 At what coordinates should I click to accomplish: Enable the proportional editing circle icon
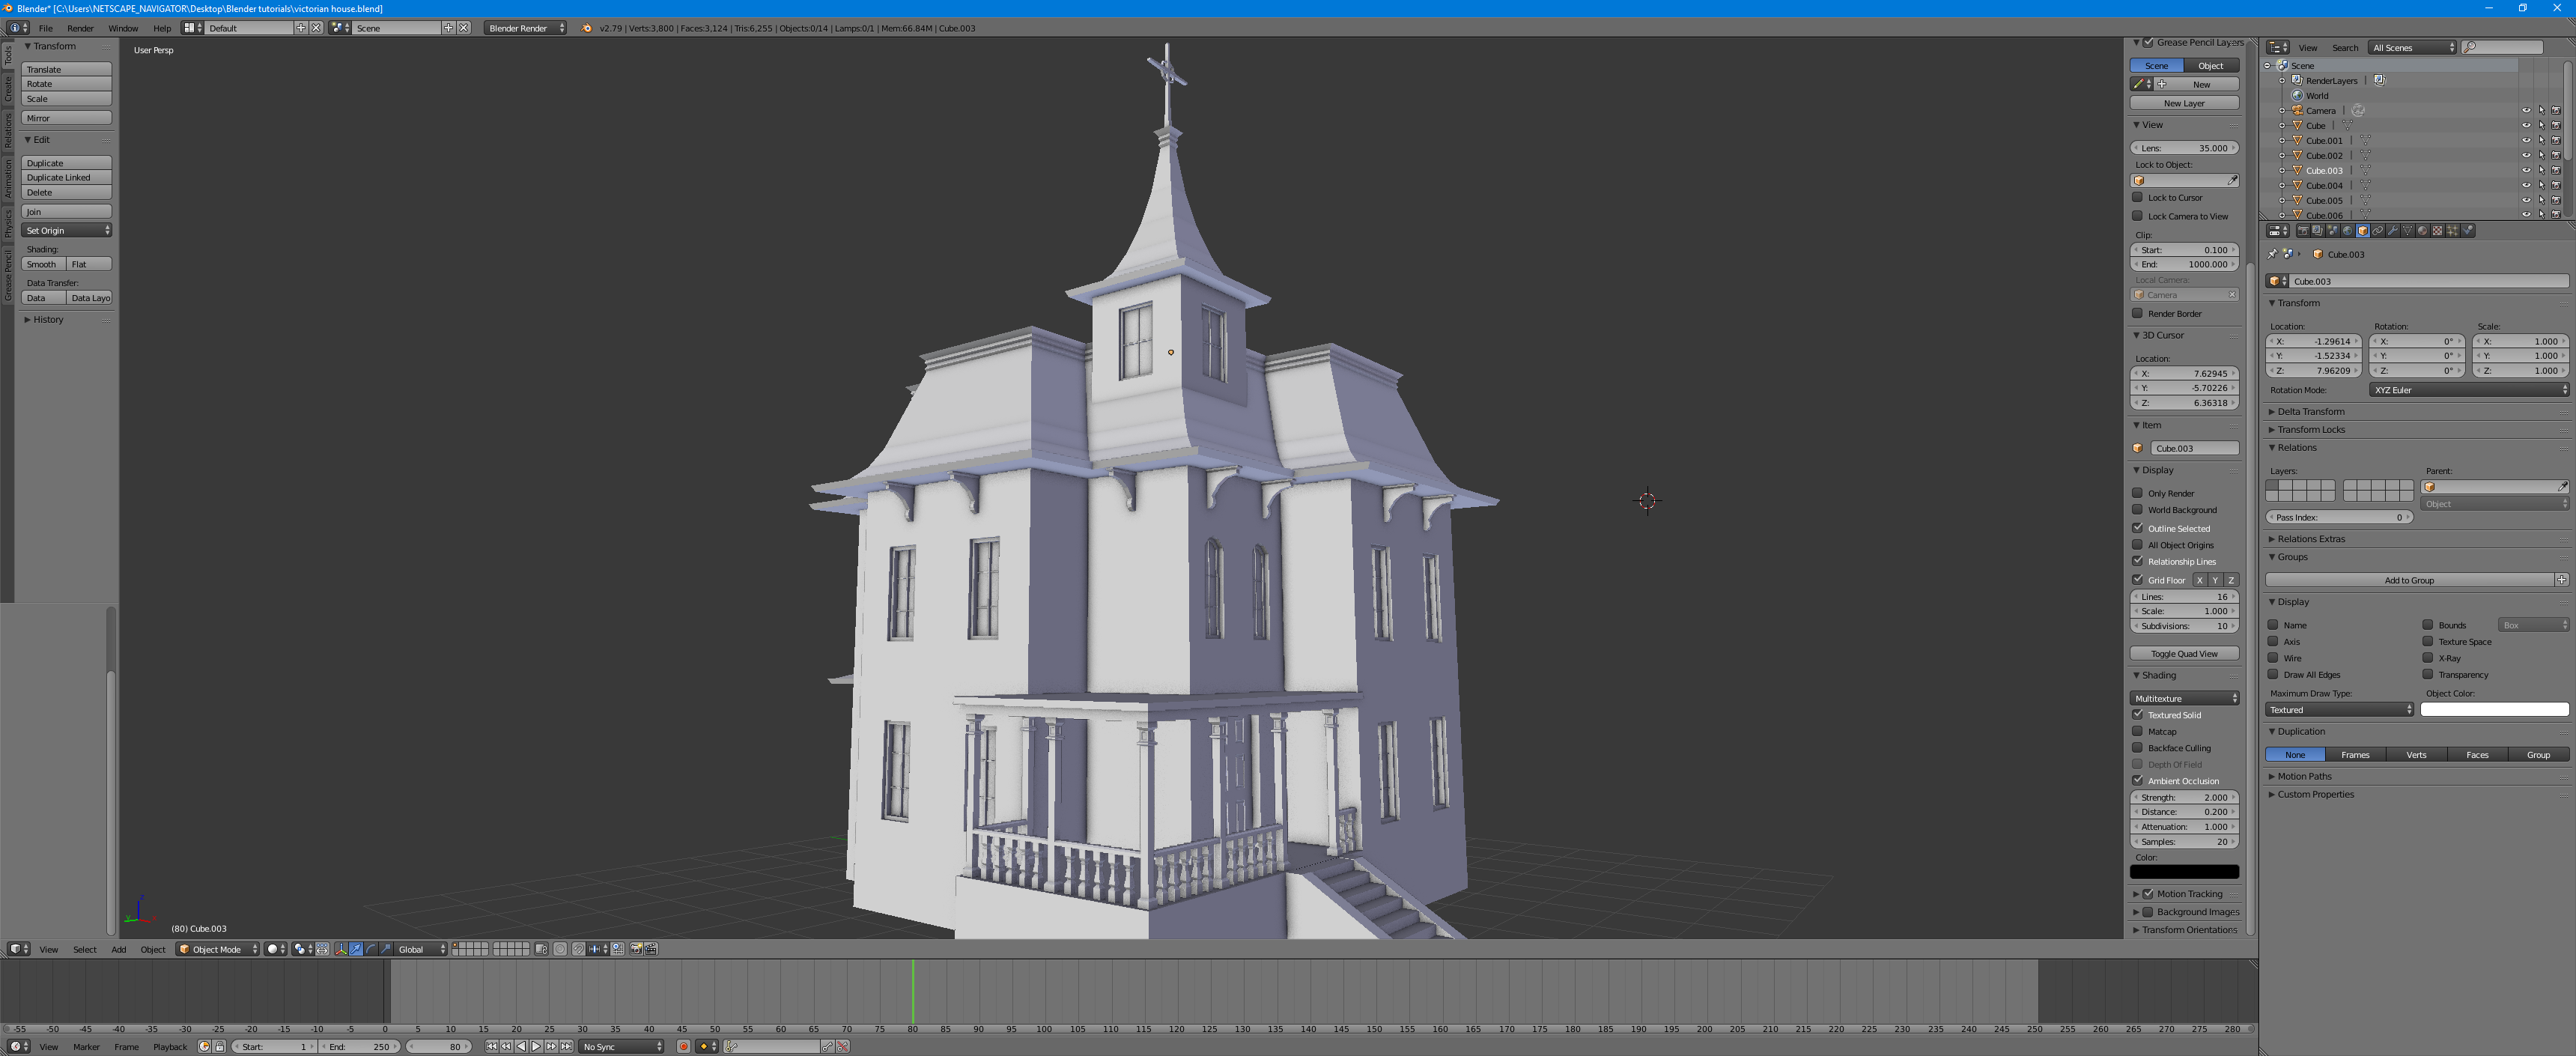pyautogui.click(x=560, y=949)
